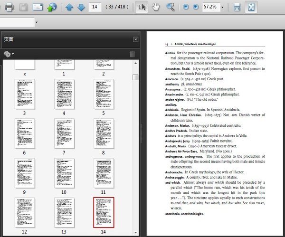Image resolution: width=285 pixels, height=237 pixels.
Task: Click the Print icon in the toolbar
Action: click(9, 7)
